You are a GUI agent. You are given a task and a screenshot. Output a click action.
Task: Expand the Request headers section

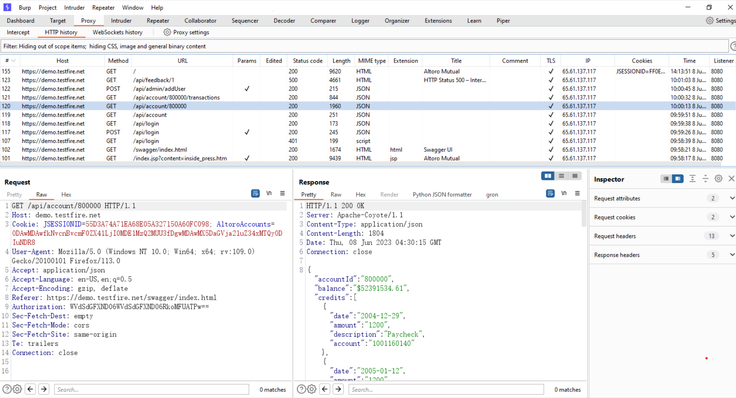coord(732,236)
